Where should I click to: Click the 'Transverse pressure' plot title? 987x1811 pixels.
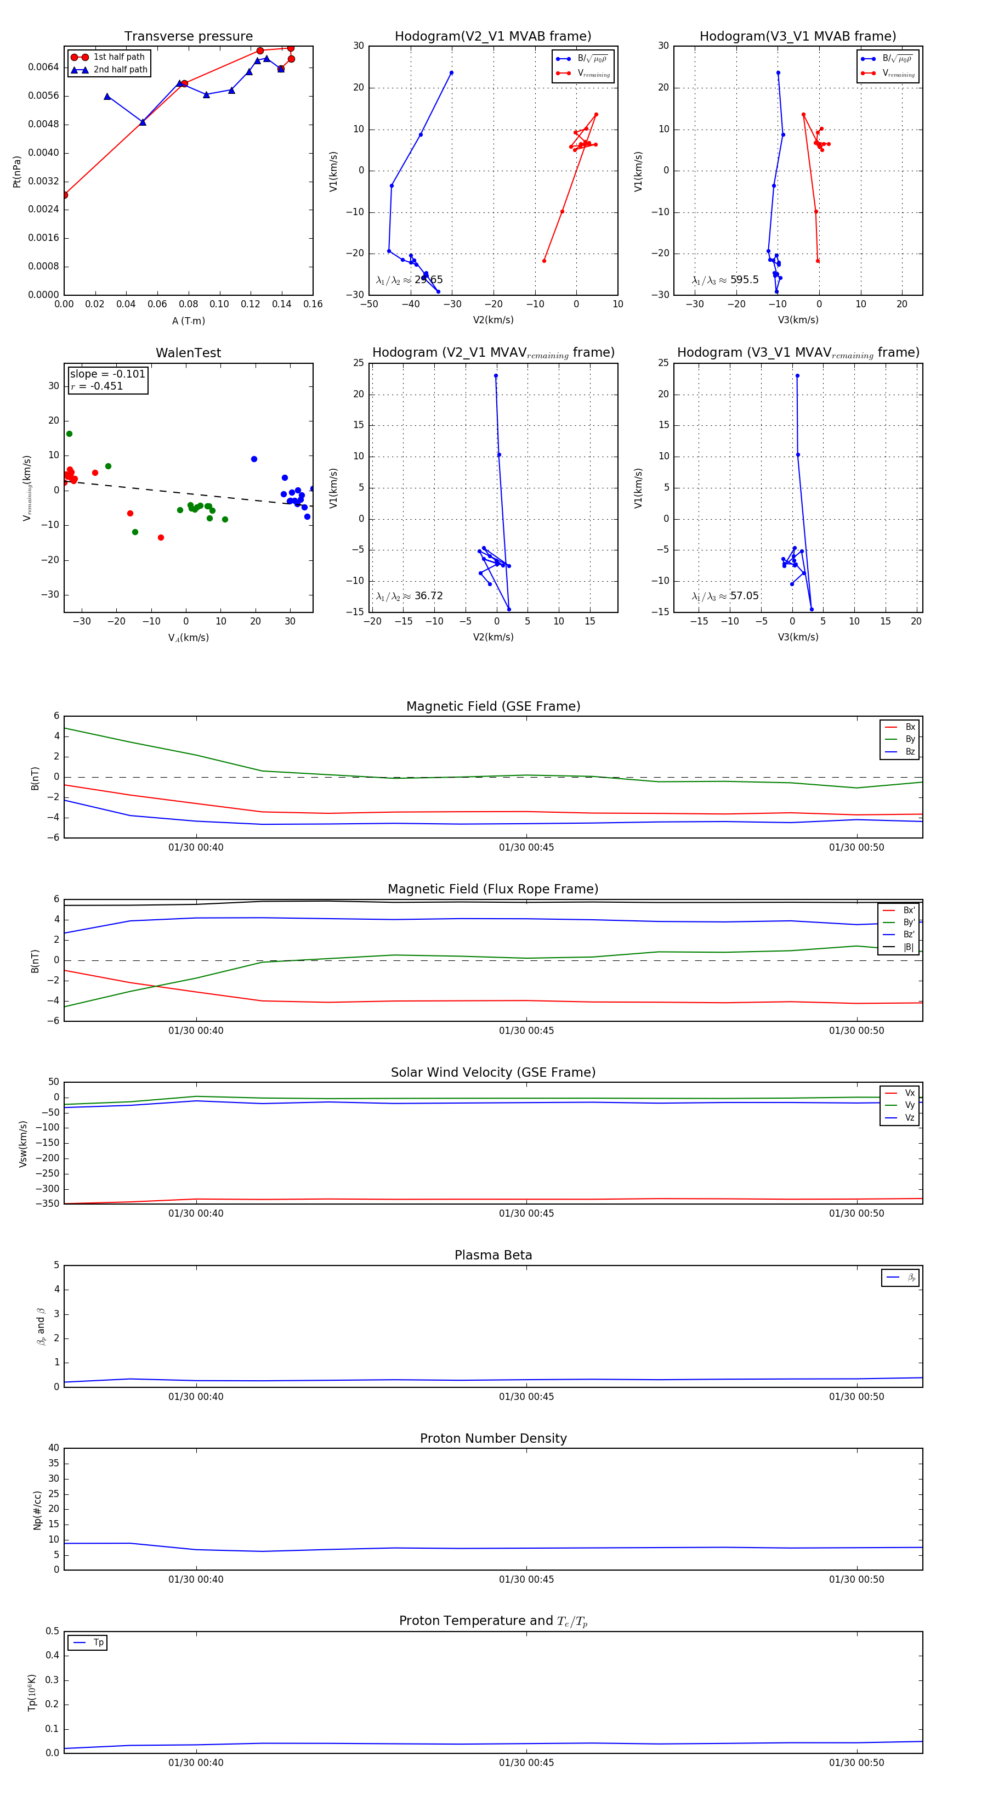click(188, 37)
